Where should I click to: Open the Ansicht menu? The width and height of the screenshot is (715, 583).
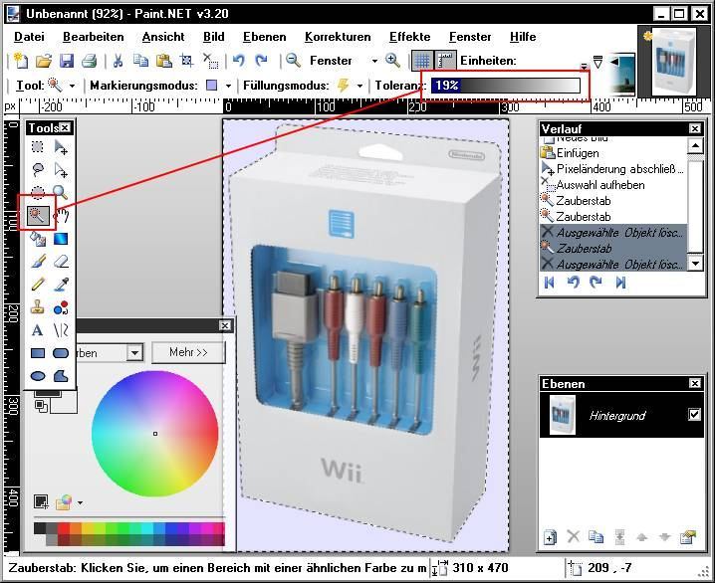[x=163, y=37]
